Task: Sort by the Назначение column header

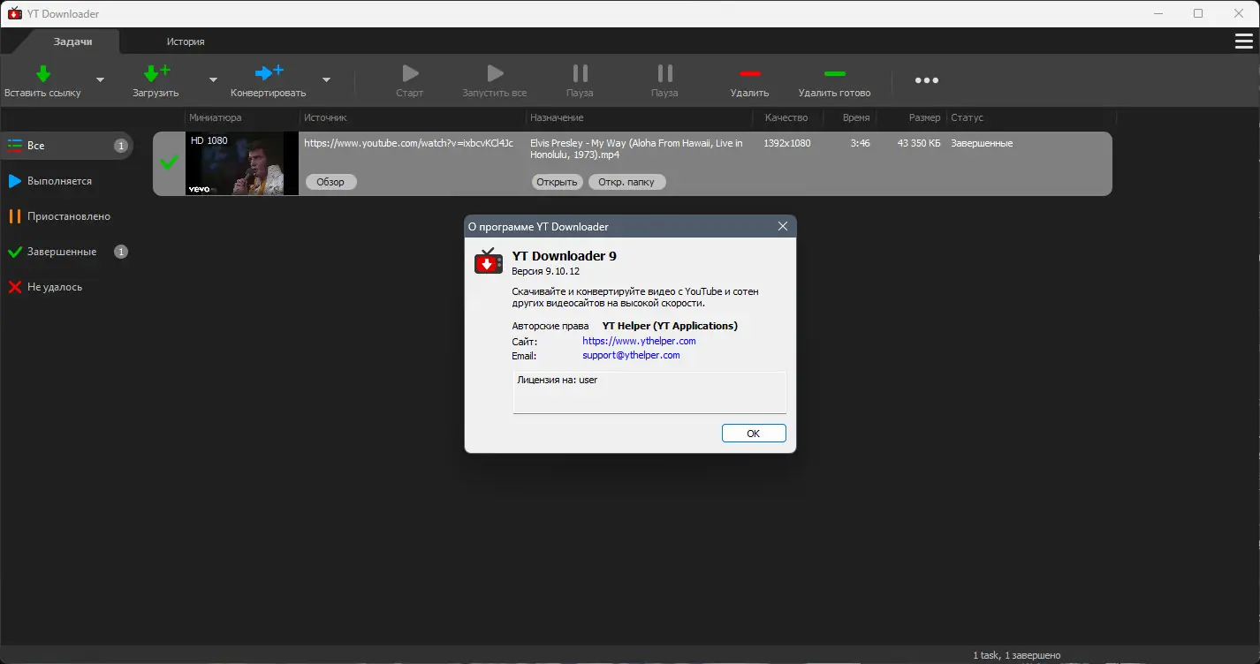Action: click(640, 117)
